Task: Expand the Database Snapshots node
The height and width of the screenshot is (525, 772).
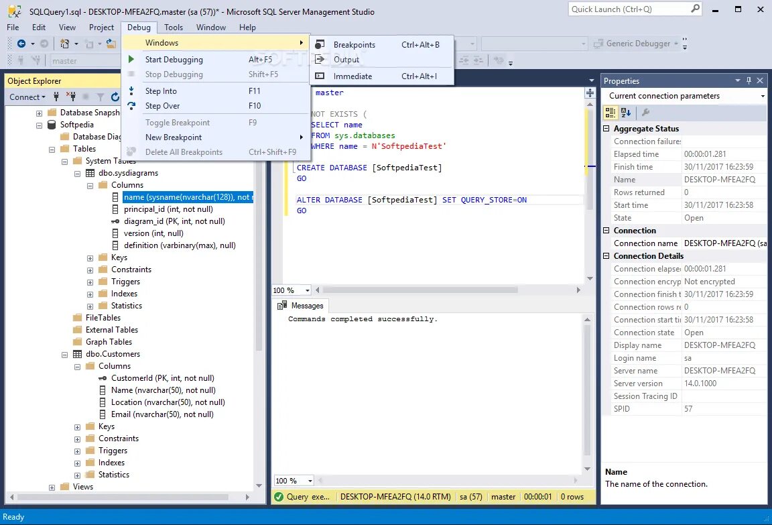Action: click(39, 113)
